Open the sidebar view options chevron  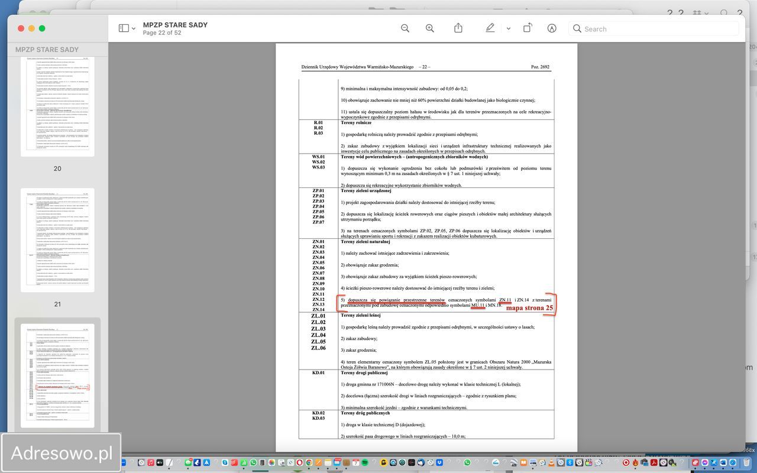click(134, 28)
